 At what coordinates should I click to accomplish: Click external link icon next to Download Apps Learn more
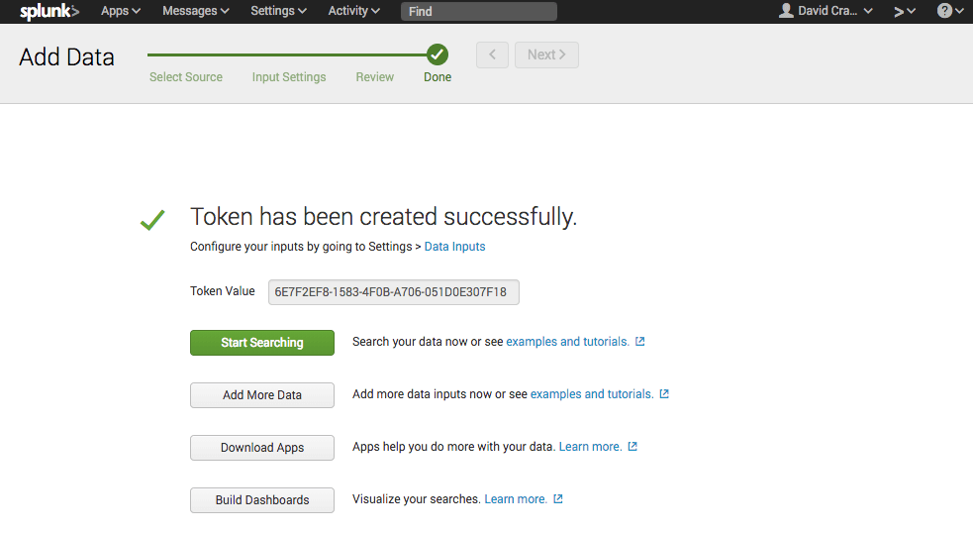coord(632,447)
